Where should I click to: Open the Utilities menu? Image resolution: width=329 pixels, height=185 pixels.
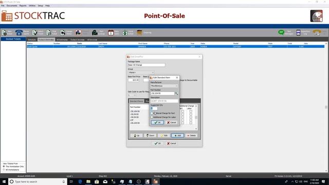click(x=32, y=6)
